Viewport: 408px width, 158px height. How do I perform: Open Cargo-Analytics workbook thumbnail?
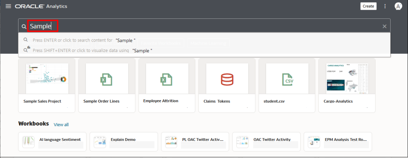[347, 78]
